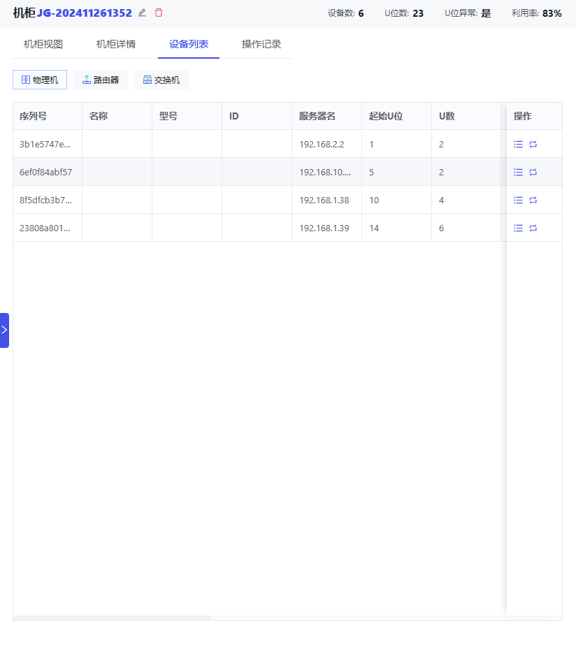Click server name cell 192.168.10....

pyautogui.click(x=326, y=172)
